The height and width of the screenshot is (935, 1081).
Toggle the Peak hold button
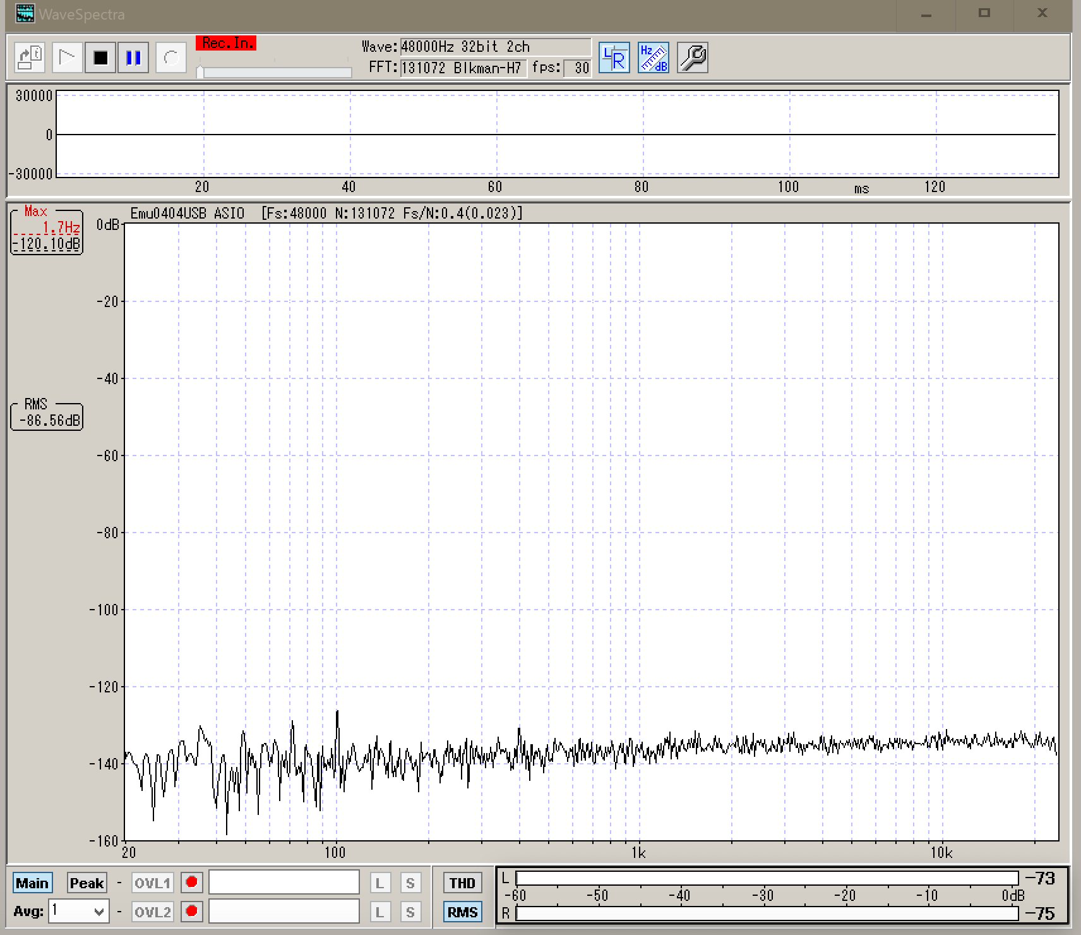(87, 883)
